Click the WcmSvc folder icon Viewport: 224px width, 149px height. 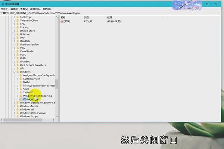pyautogui.click(x=18, y=62)
